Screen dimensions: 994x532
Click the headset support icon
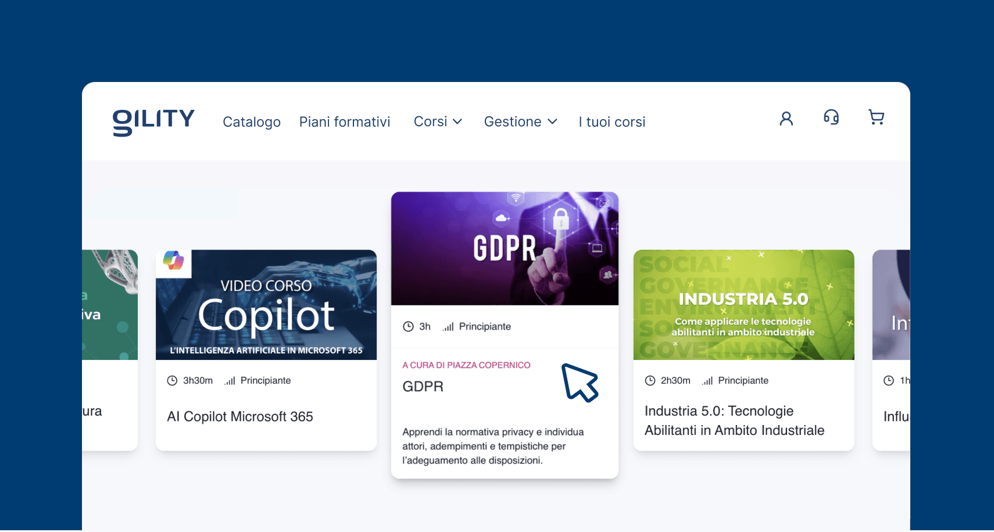(831, 117)
